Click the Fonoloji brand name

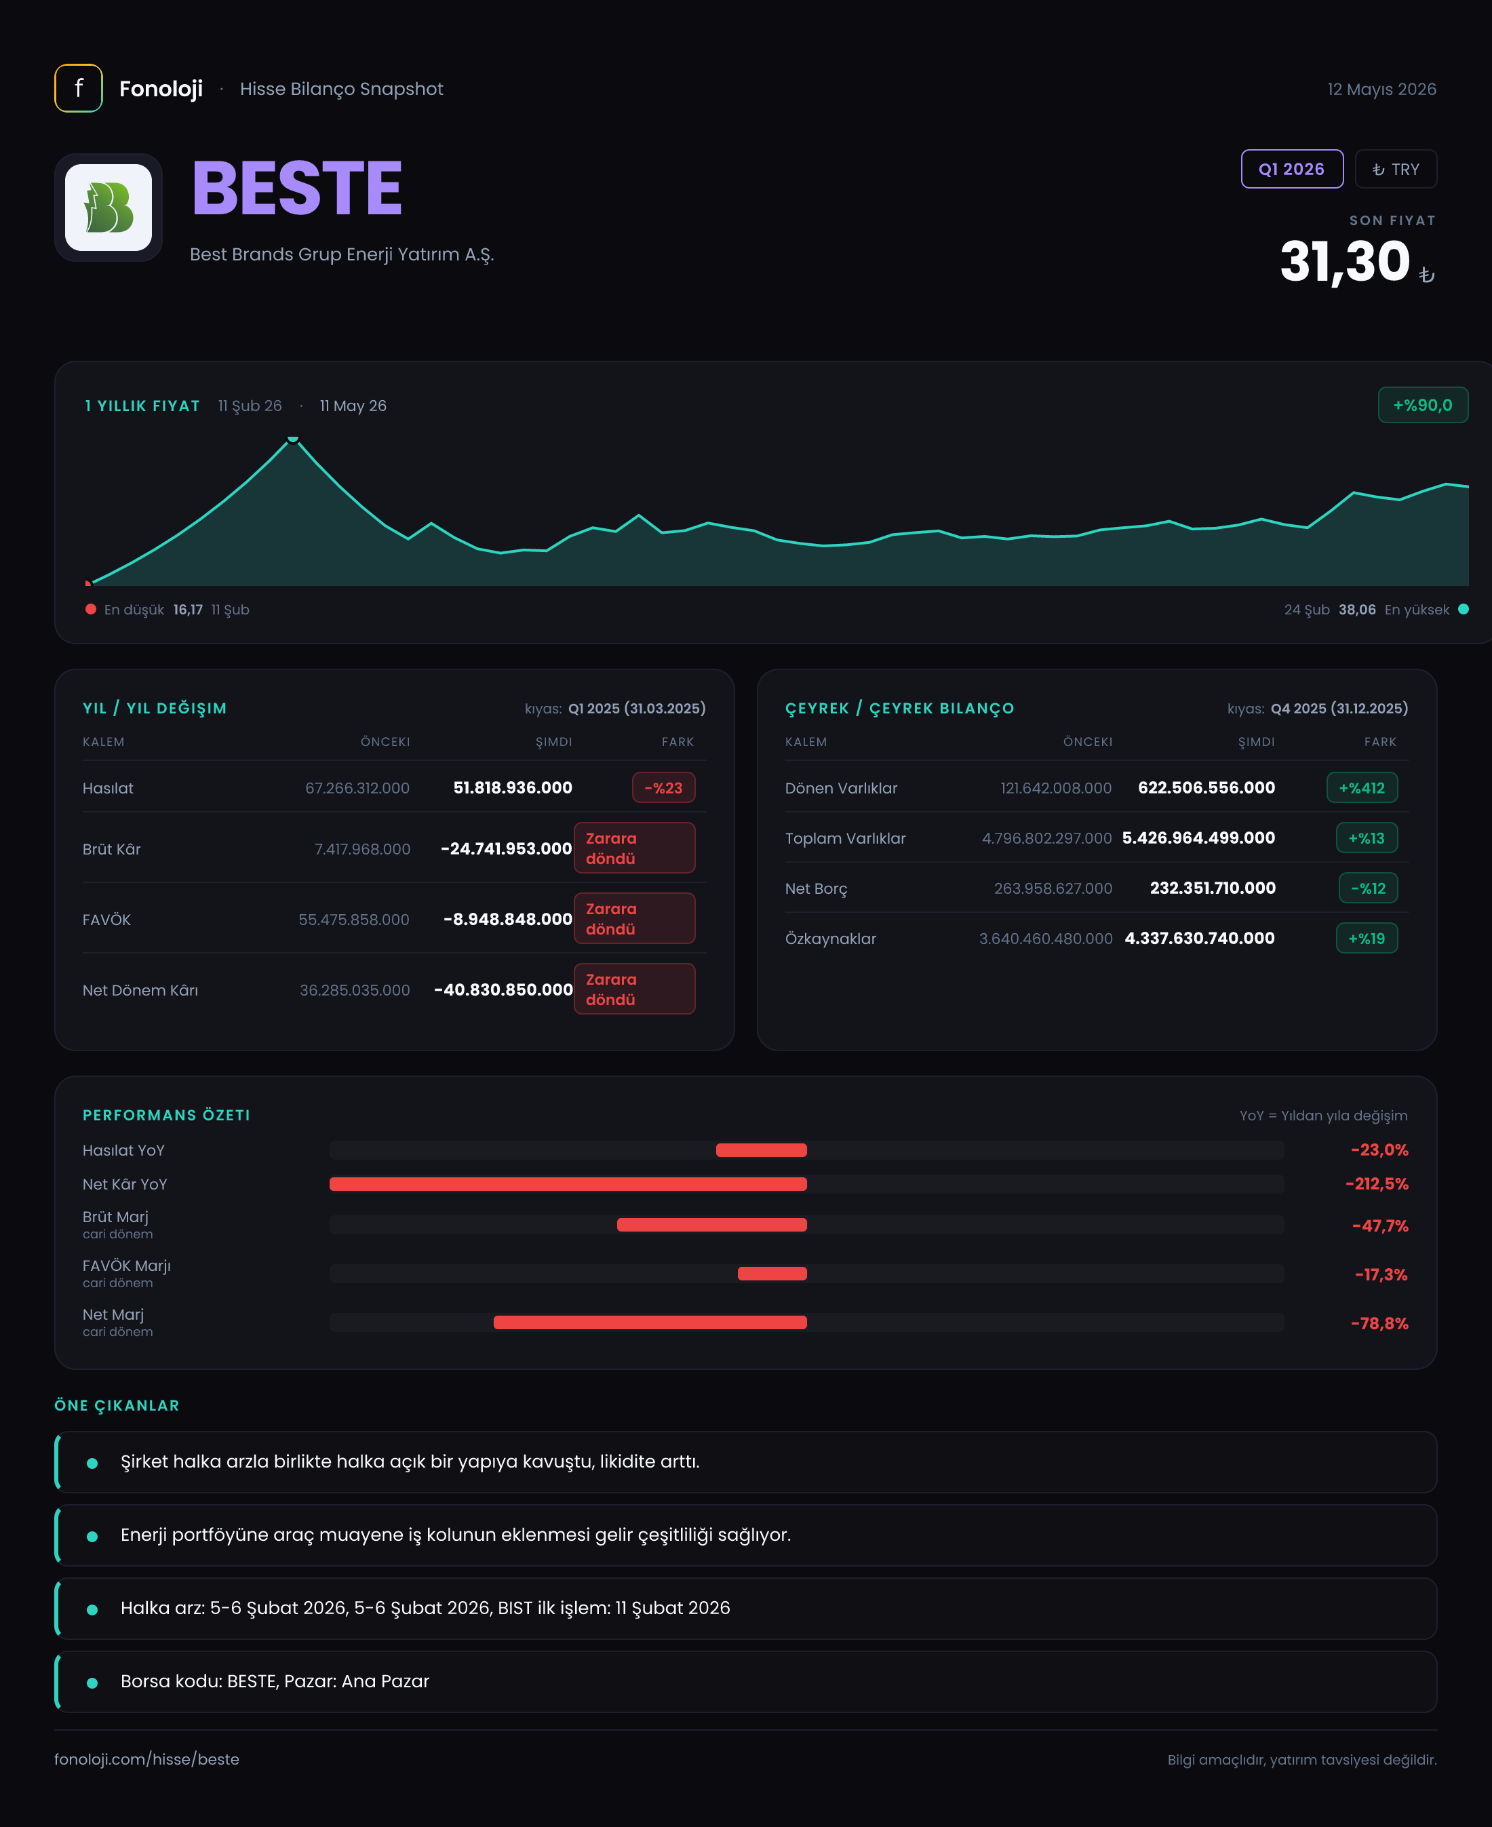click(x=161, y=90)
